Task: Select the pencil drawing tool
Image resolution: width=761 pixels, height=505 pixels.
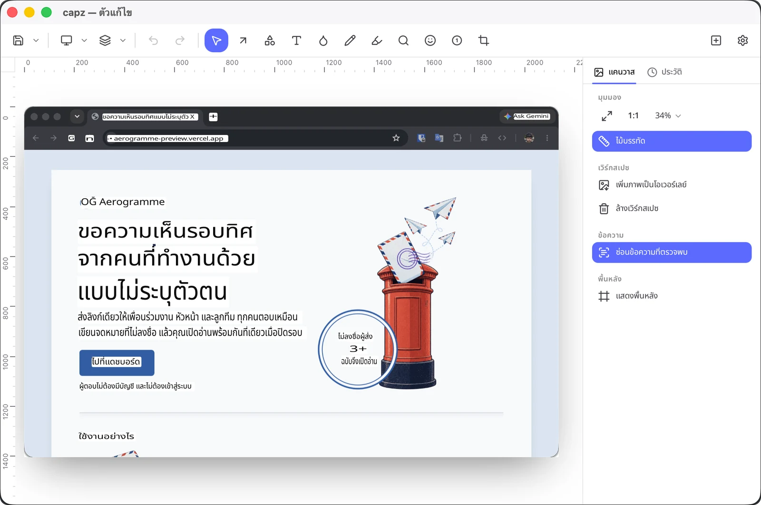Action: (350, 40)
